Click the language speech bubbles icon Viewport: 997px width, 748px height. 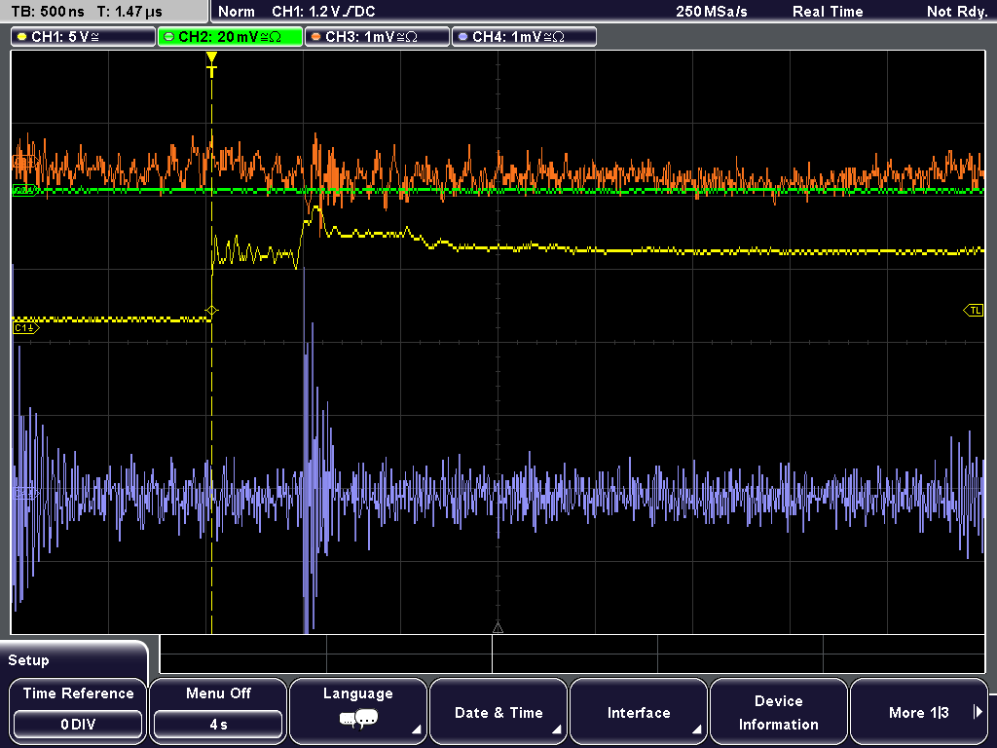[x=358, y=720]
